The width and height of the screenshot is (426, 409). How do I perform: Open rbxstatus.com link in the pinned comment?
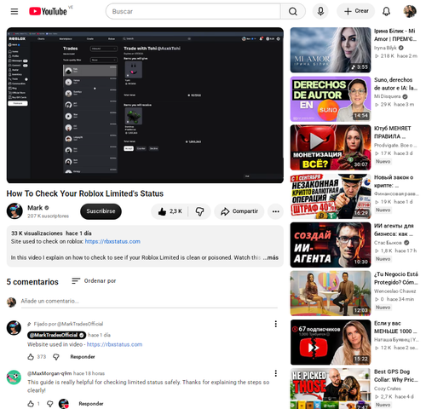point(114,344)
